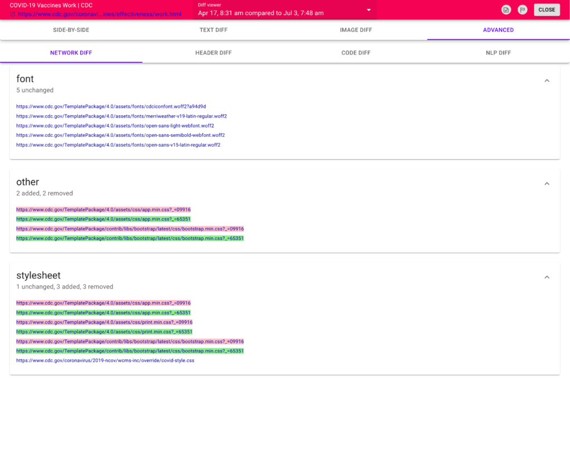Click the "COVID-19 Vaccines Work | CDC" title
Viewport: 570px width, 458px height.
(x=51, y=6)
